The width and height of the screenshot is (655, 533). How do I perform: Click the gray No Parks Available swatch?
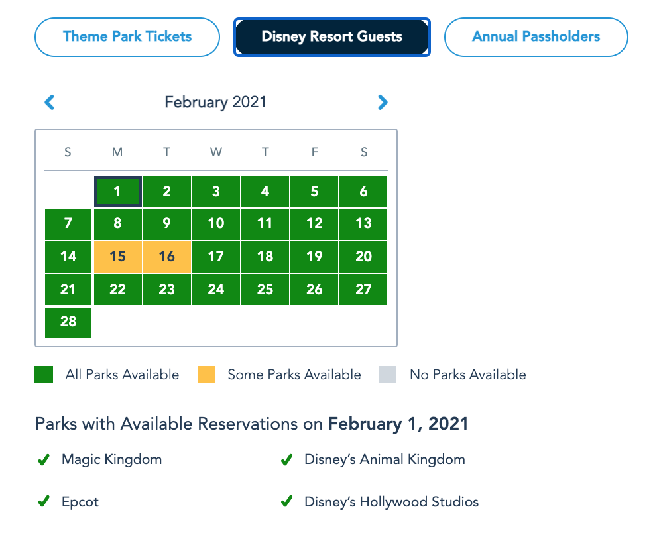point(388,375)
